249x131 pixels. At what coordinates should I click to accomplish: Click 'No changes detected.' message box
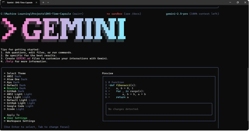159,109
